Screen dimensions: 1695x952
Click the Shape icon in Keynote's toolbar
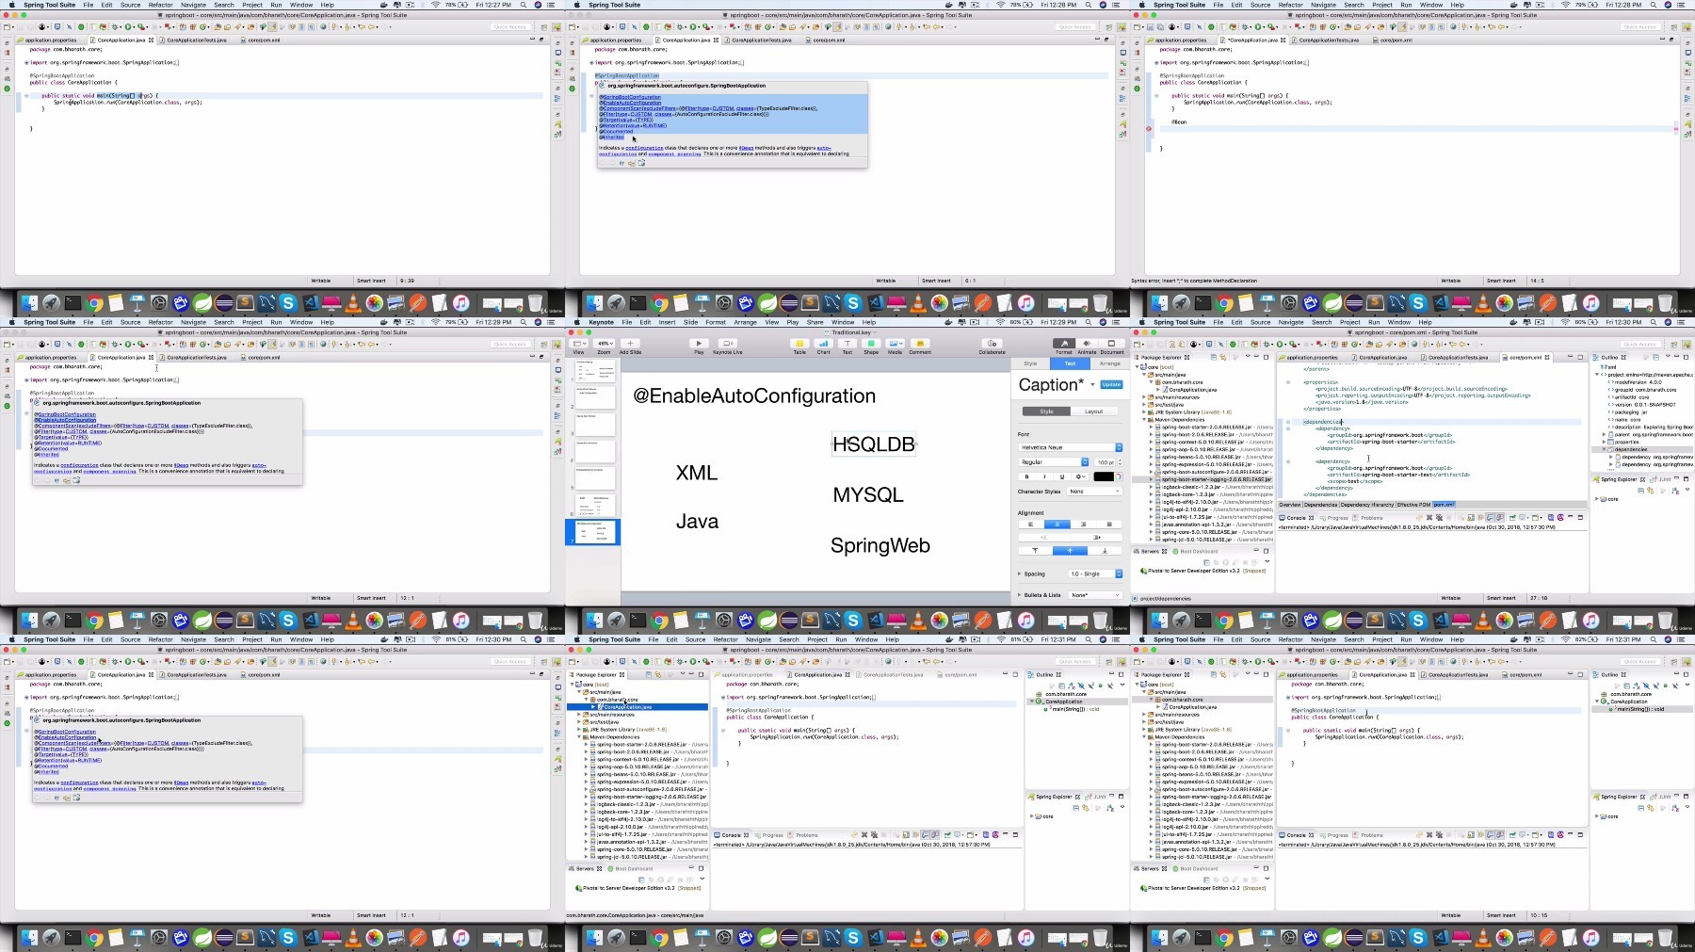coord(871,344)
